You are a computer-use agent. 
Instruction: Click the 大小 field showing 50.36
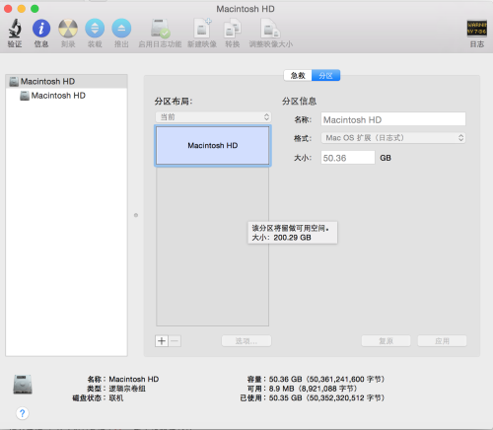point(348,158)
